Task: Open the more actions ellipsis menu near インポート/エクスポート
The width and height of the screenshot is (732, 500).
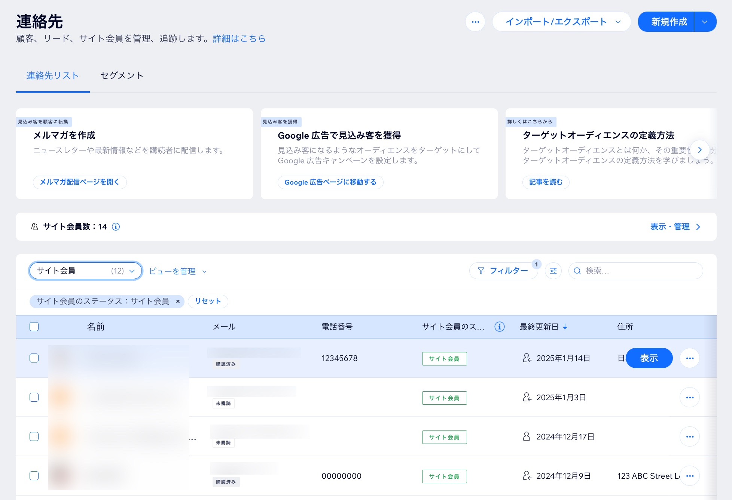Action: [476, 22]
